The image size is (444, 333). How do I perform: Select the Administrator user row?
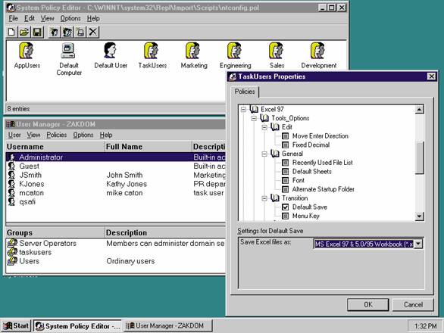coord(115,157)
